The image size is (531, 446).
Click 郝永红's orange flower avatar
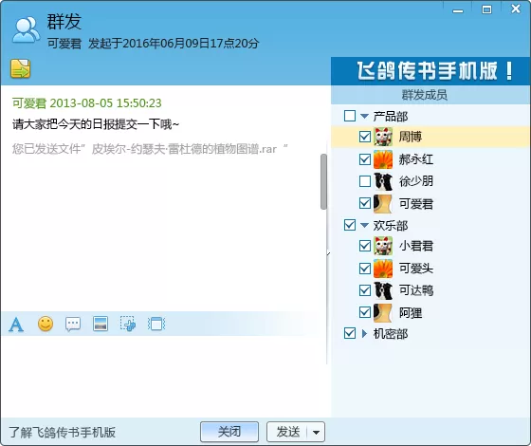tap(383, 159)
